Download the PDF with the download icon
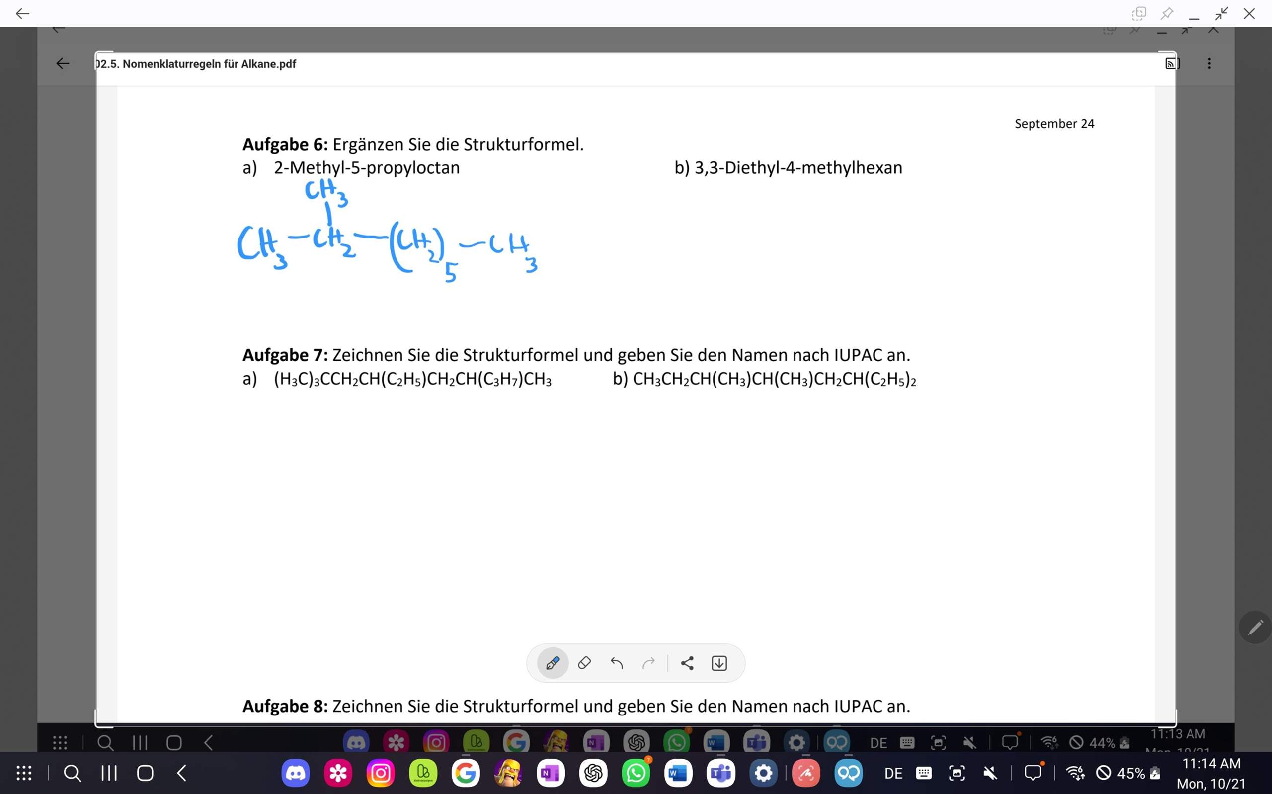The image size is (1272, 794). tap(719, 663)
